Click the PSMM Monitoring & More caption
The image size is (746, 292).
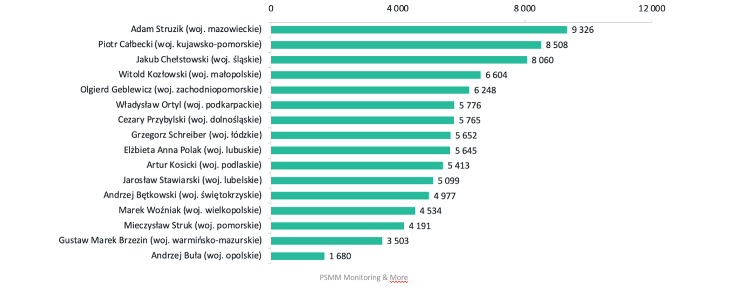pyautogui.click(x=363, y=277)
